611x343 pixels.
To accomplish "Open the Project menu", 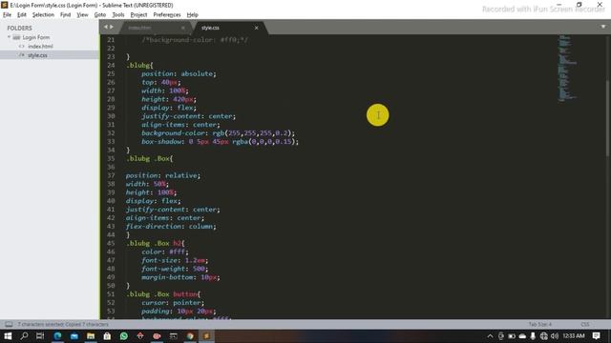I will [x=138, y=15].
